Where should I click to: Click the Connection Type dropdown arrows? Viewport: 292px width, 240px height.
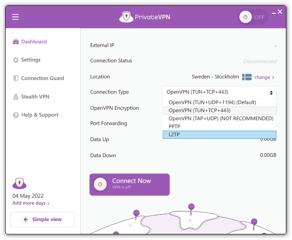[x=272, y=92]
